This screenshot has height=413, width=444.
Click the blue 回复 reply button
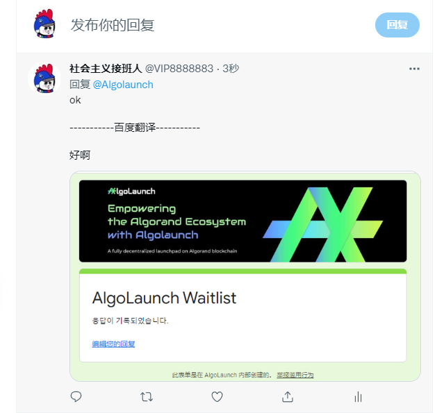pos(397,25)
